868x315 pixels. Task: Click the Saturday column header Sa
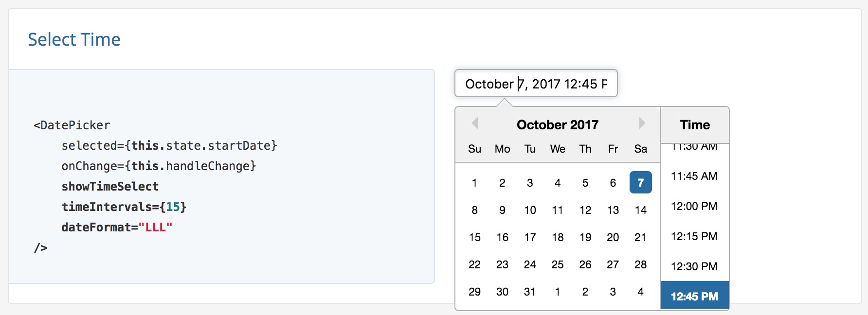[641, 149]
